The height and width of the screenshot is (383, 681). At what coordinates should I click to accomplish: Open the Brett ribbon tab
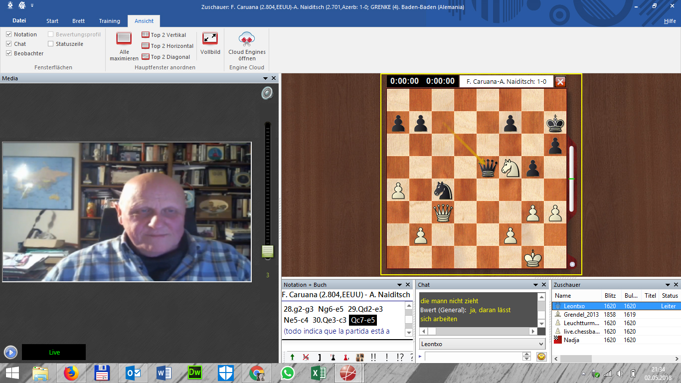[78, 21]
